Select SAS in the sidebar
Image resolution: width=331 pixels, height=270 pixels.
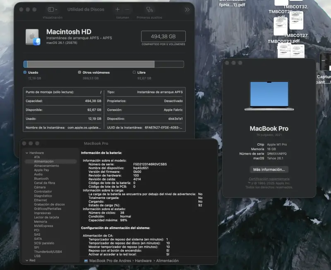(x=37, y=234)
